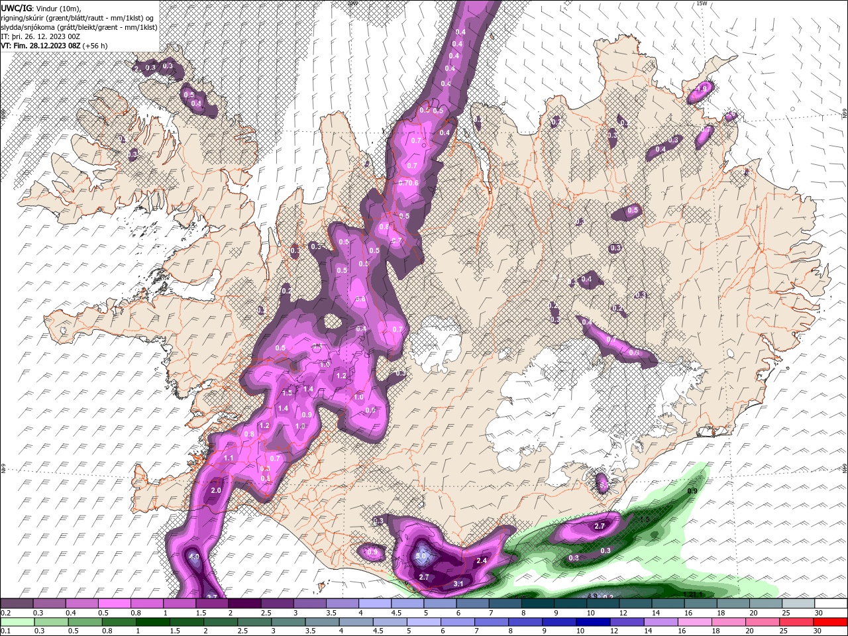Screen dimensions: 848x636
Task: Select the initial time 'IT: þri. 26. 12. 2023 00Z'
Action: pyautogui.click(x=39, y=36)
